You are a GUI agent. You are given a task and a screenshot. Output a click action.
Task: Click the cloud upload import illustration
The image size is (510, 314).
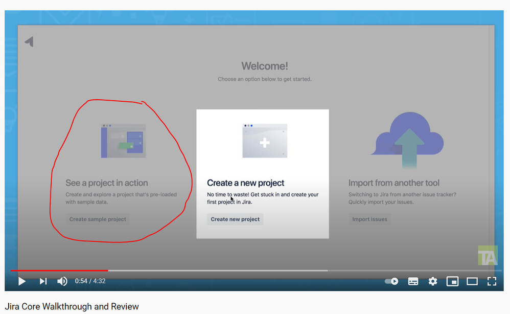[x=408, y=140]
